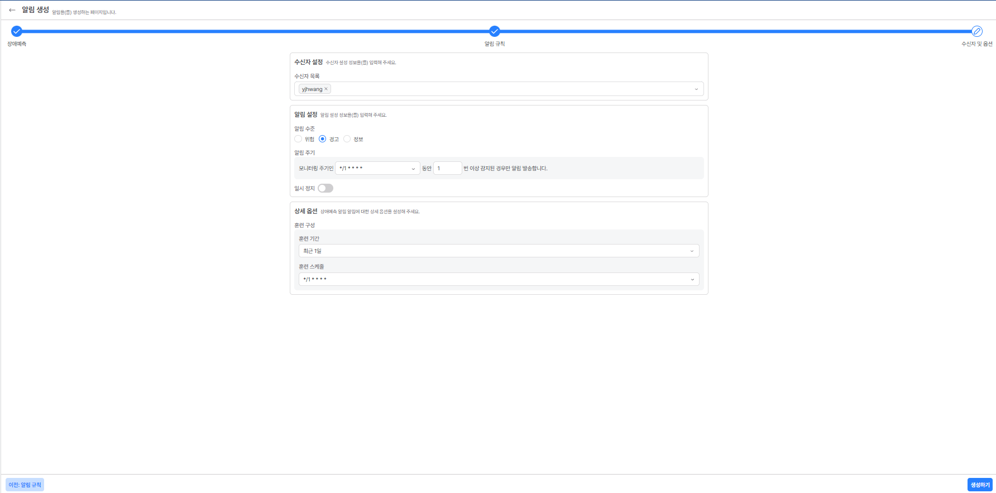996x493 pixels.
Task: Select the 경고 alert level radio
Action: click(323, 139)
